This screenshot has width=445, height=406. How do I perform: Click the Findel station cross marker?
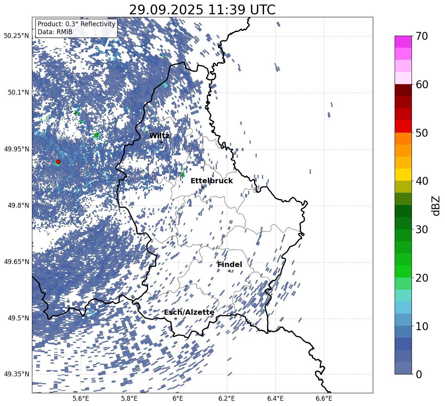click(x=229, y=271)
